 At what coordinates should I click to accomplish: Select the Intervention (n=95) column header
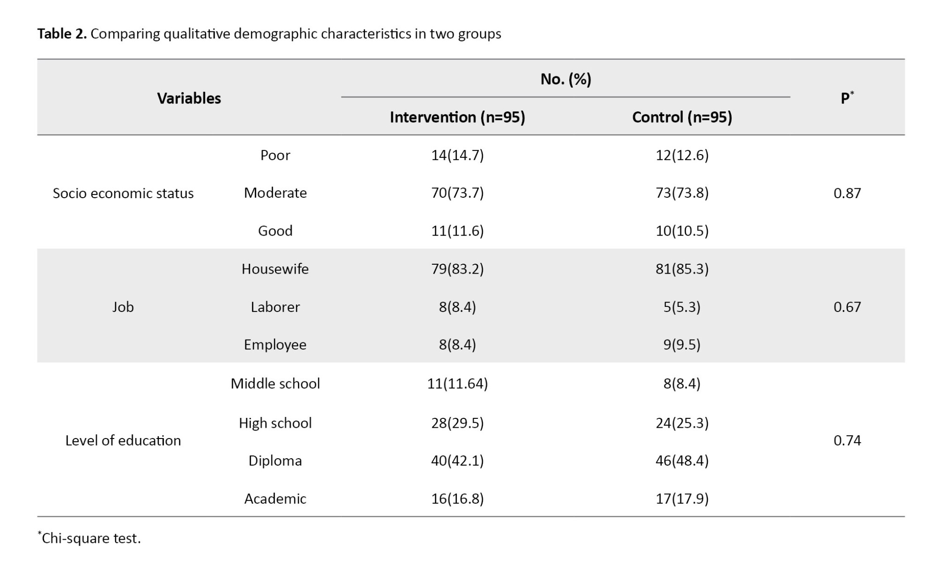[x=457, y=117]
